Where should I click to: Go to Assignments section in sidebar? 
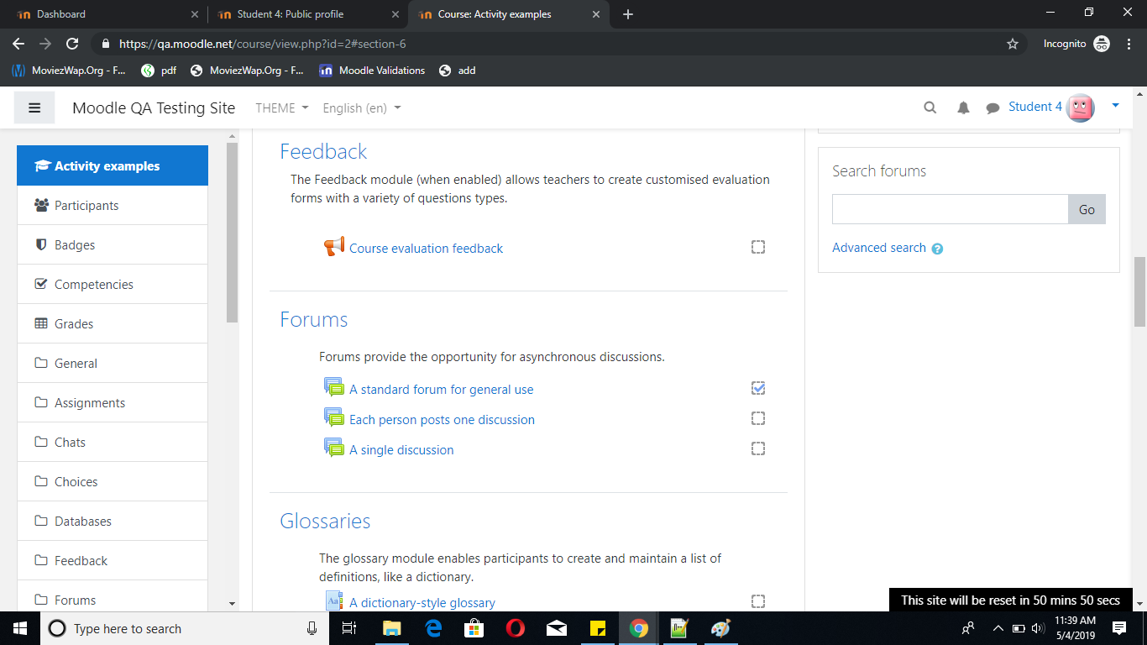click(113, 402)
